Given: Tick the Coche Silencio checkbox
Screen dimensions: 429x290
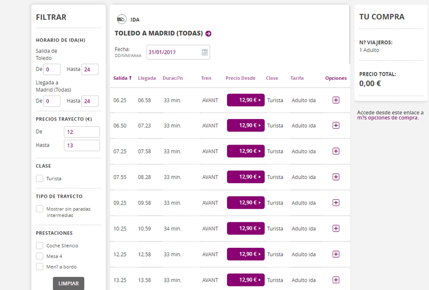Looking at the screenshot, I should (40, 246).
